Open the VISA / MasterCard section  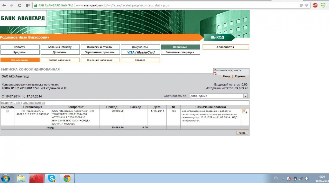(x=140, y=52)
